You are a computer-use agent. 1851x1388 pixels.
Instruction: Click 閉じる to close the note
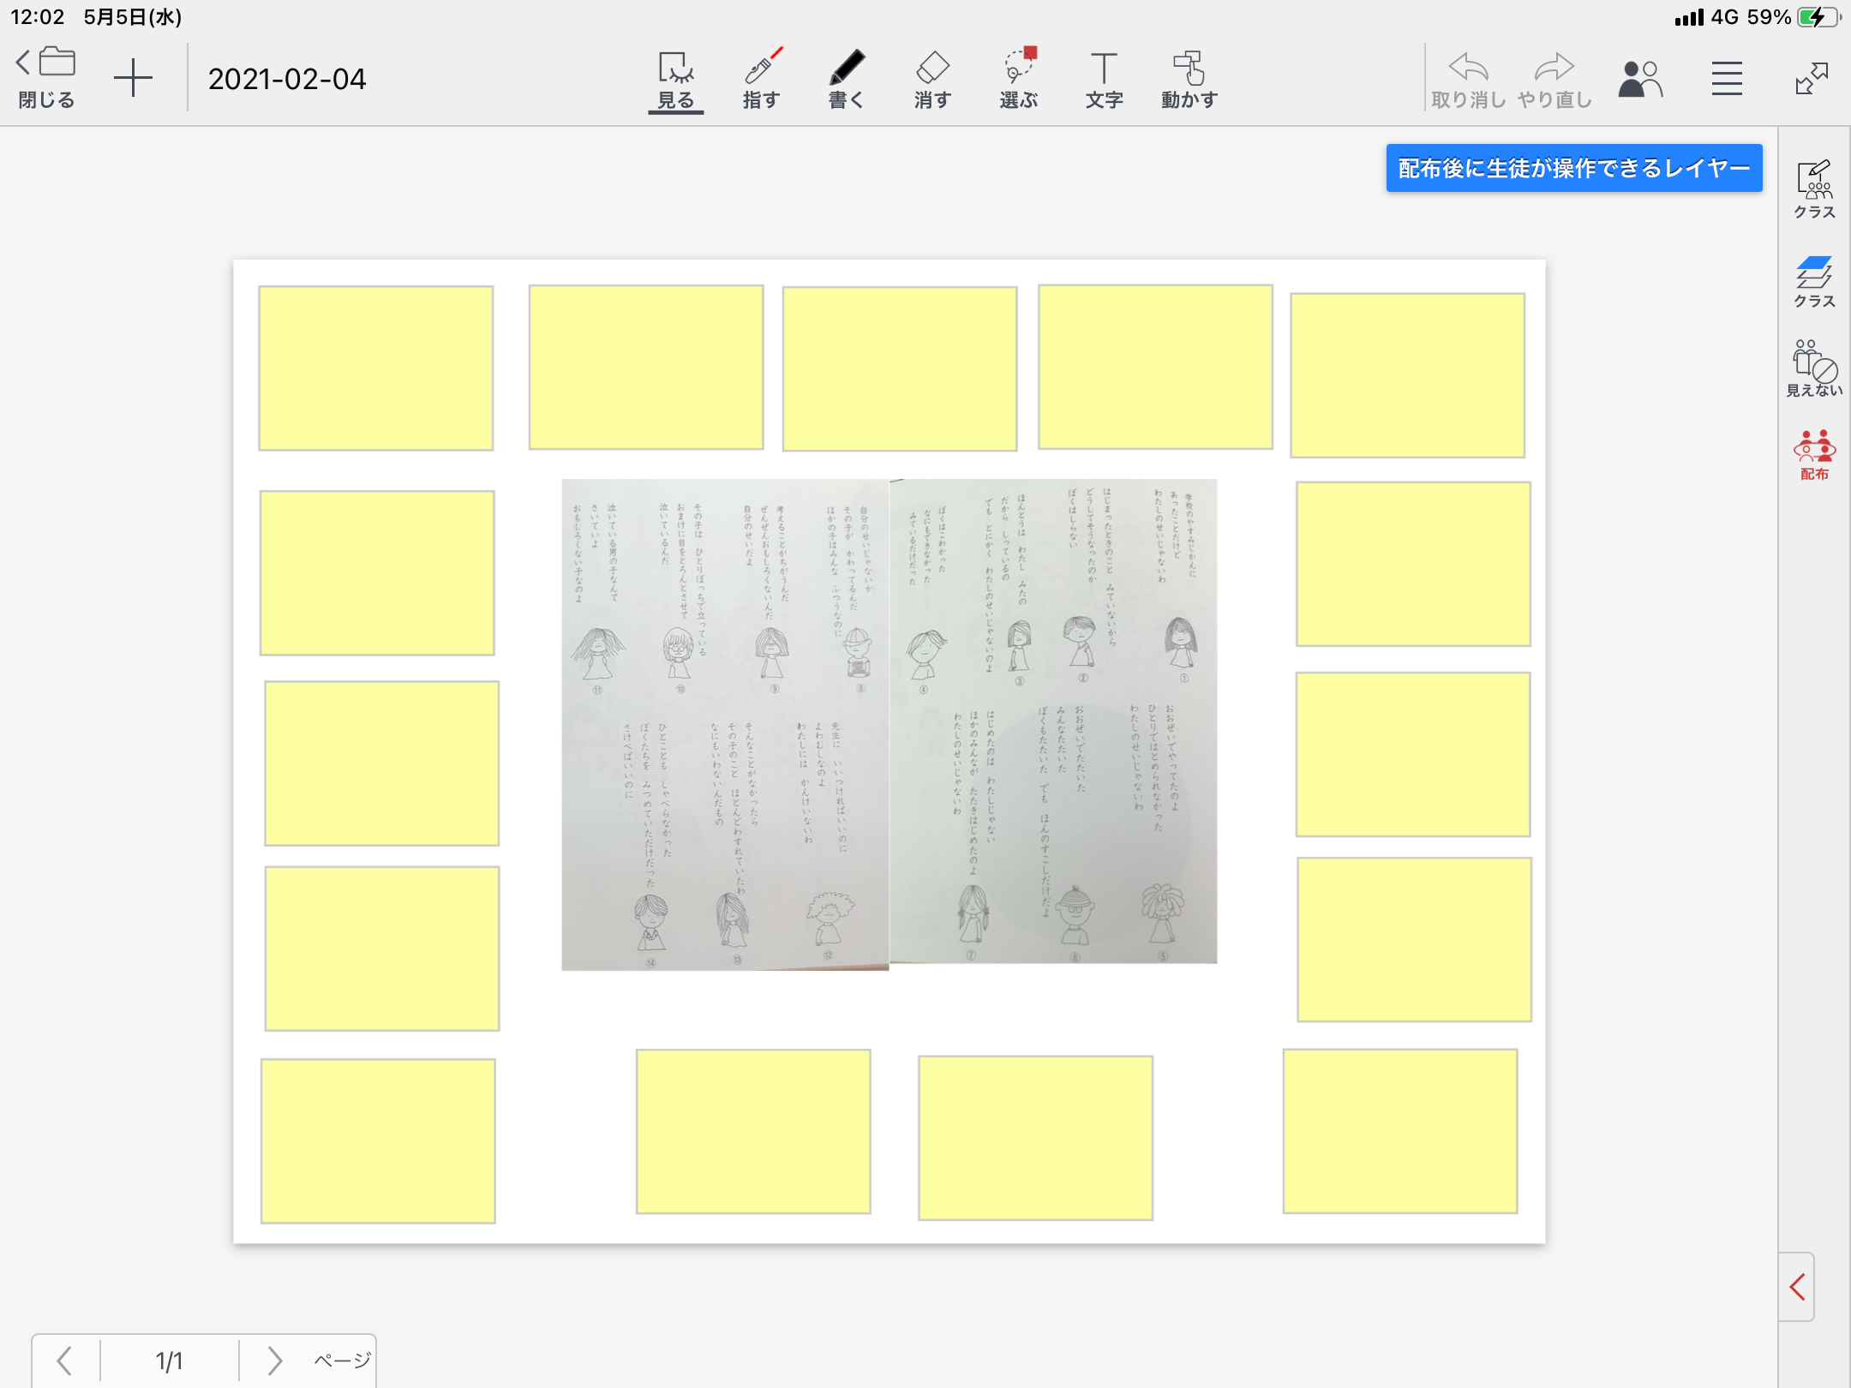pos(47,79)
